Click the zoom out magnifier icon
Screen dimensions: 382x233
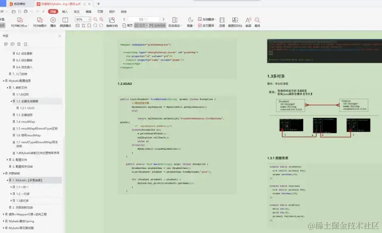pos(95,19)
